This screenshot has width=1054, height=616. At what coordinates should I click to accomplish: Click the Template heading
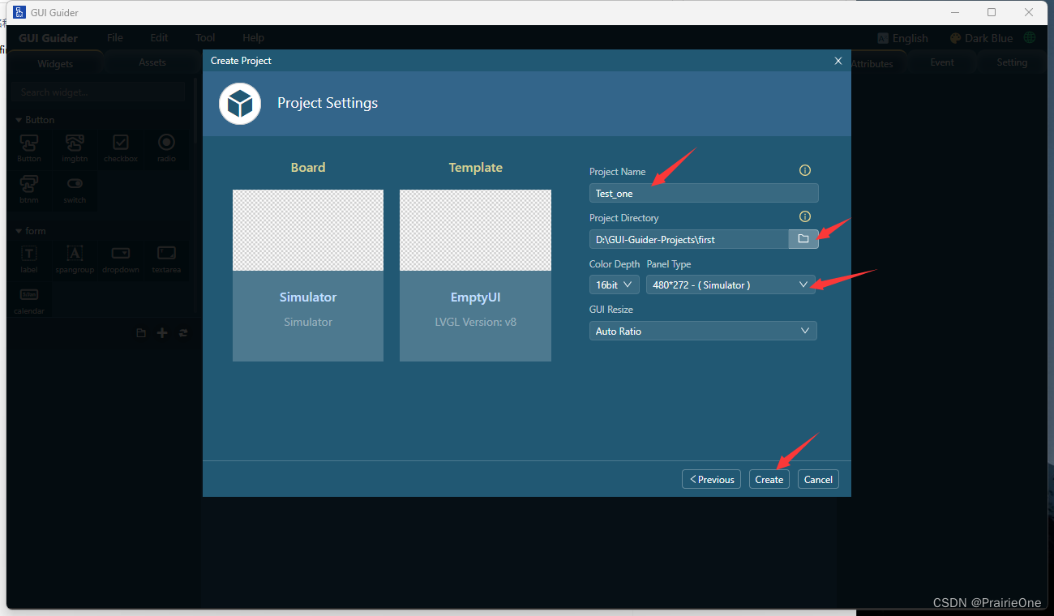(476, 168)
